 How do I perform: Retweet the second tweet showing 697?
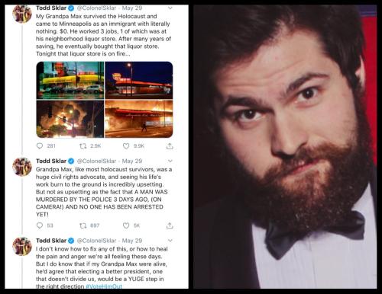(x=83, y=225)
